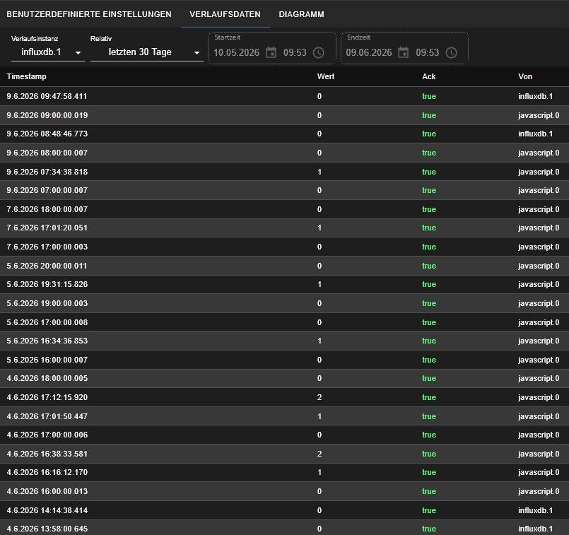Screen dimensions: 569x535
Task: Select the row 9.6.2026 08:48:46.773
Action: tap(284, 134)
